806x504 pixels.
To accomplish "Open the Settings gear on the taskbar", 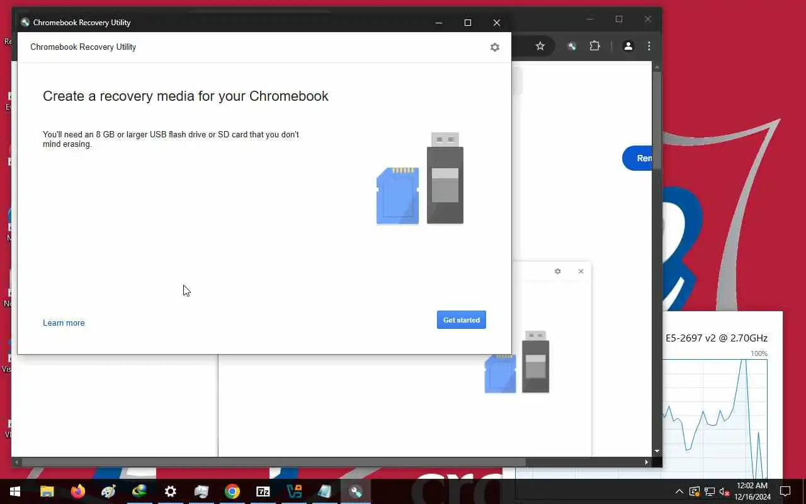I will pyautogui.click(x=171, y=491).
